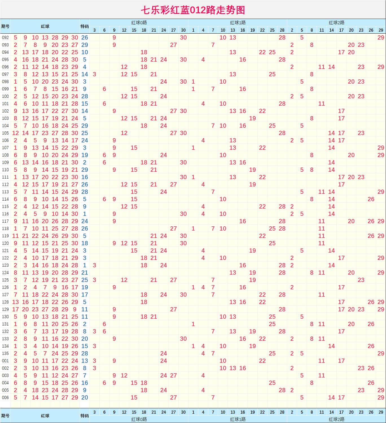Click top header number 29 under 红球2路
Screen dimensions: 386x423
click(x=381, y=30)
